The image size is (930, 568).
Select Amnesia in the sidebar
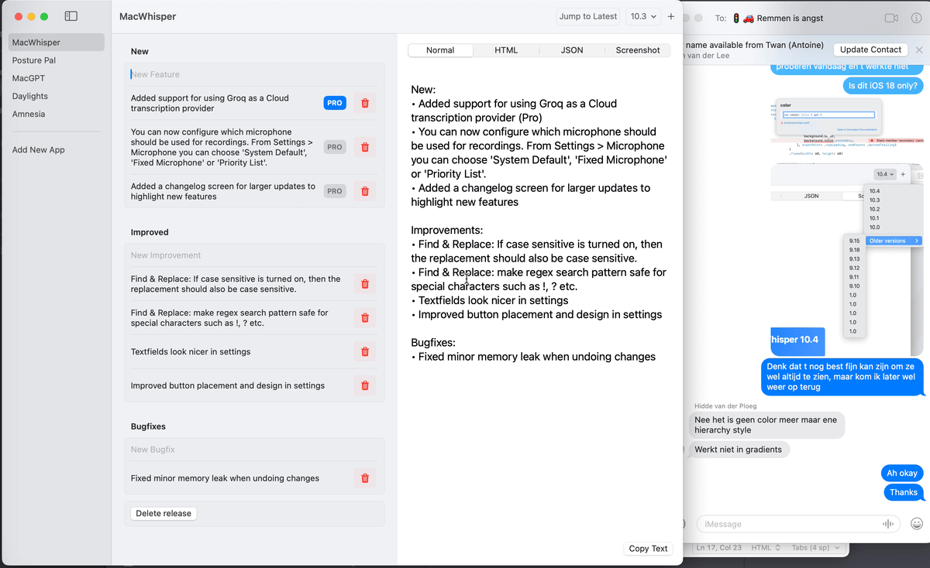[56, 114]
